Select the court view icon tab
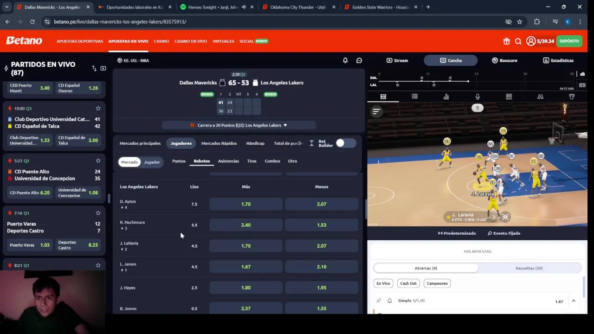The height and width of the screenshot is (334, 594). click(x=383, y=96)
